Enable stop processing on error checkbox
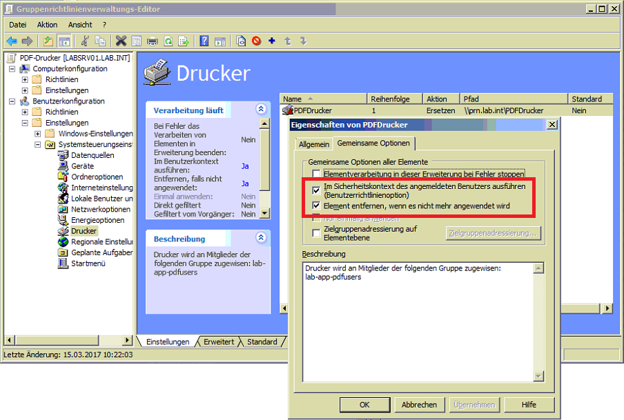Image resolution: width=624 pixels, height=420 pixels. coord(316,174)
